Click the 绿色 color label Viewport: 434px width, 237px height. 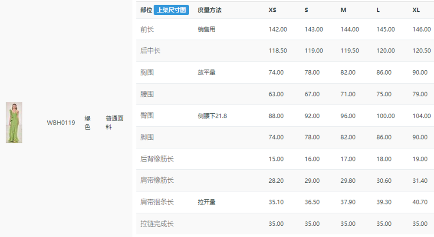click(x=88, y=123)
